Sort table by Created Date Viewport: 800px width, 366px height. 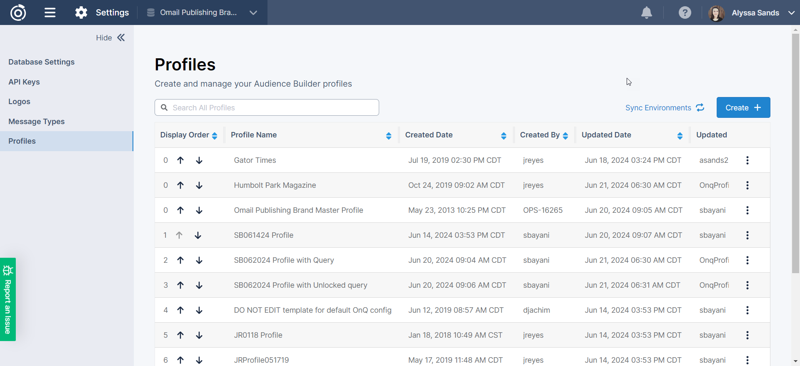click(503, 135)
